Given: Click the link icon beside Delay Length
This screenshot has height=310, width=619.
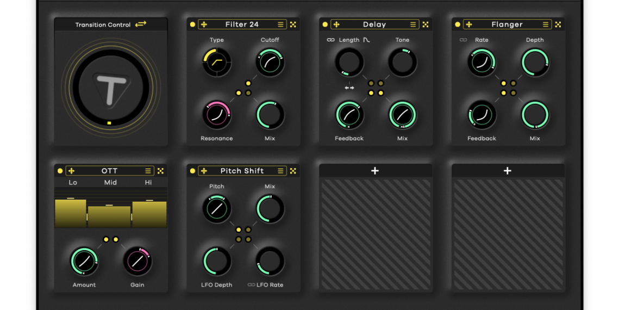Looking at the screenshot, I should pyautogui.click(x=330, y=40).
